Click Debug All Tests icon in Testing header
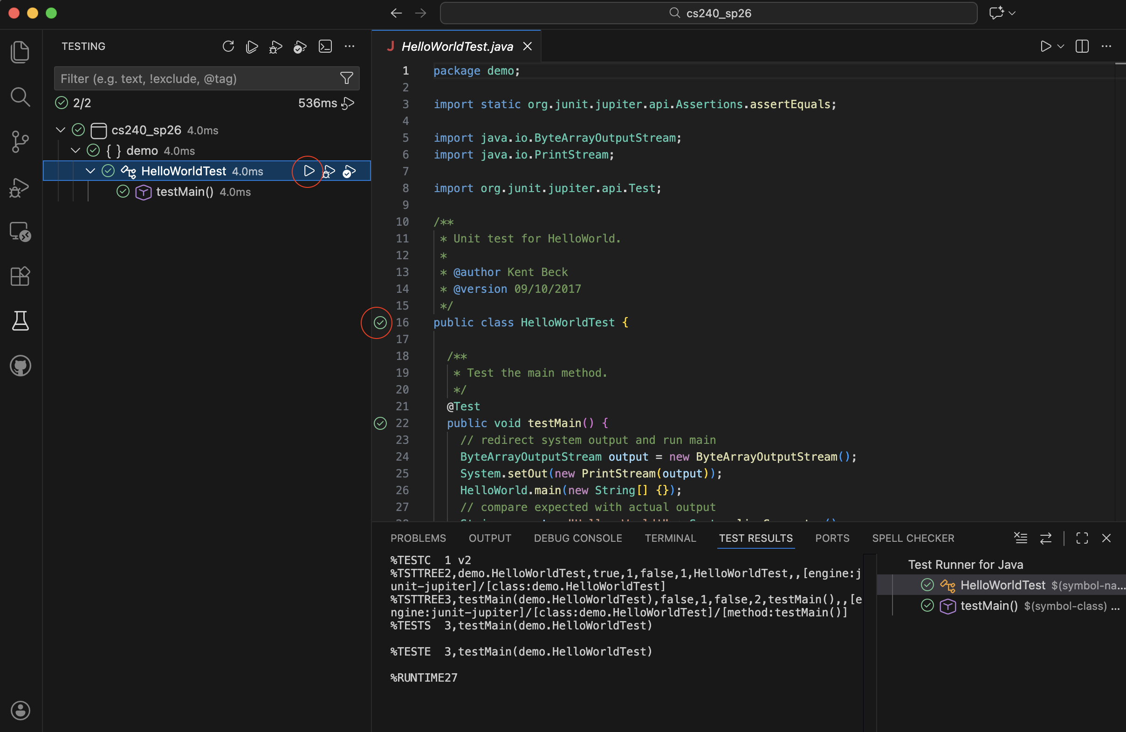 276,46
